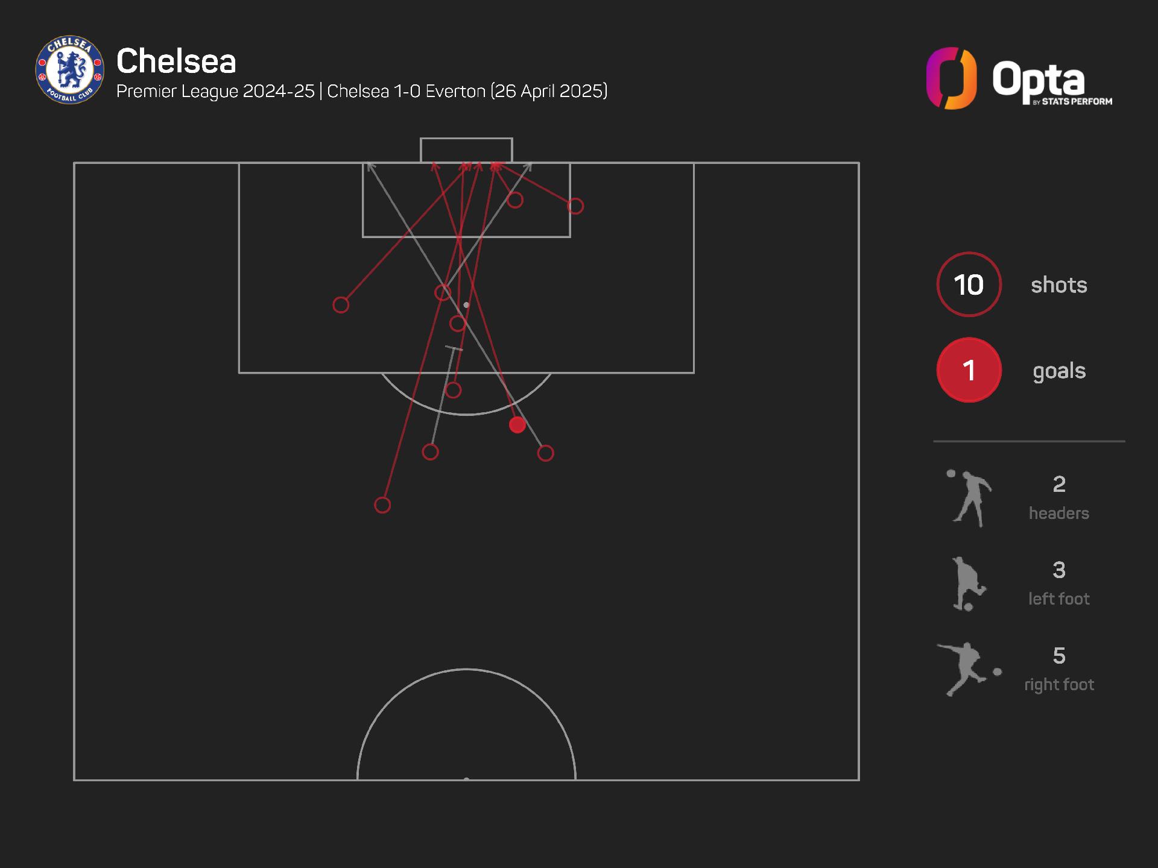The height and width of the screenshot is (868, 1158).
Task: Click the leftmost shot marker in penalty area
Action: [x=341, y=305]
